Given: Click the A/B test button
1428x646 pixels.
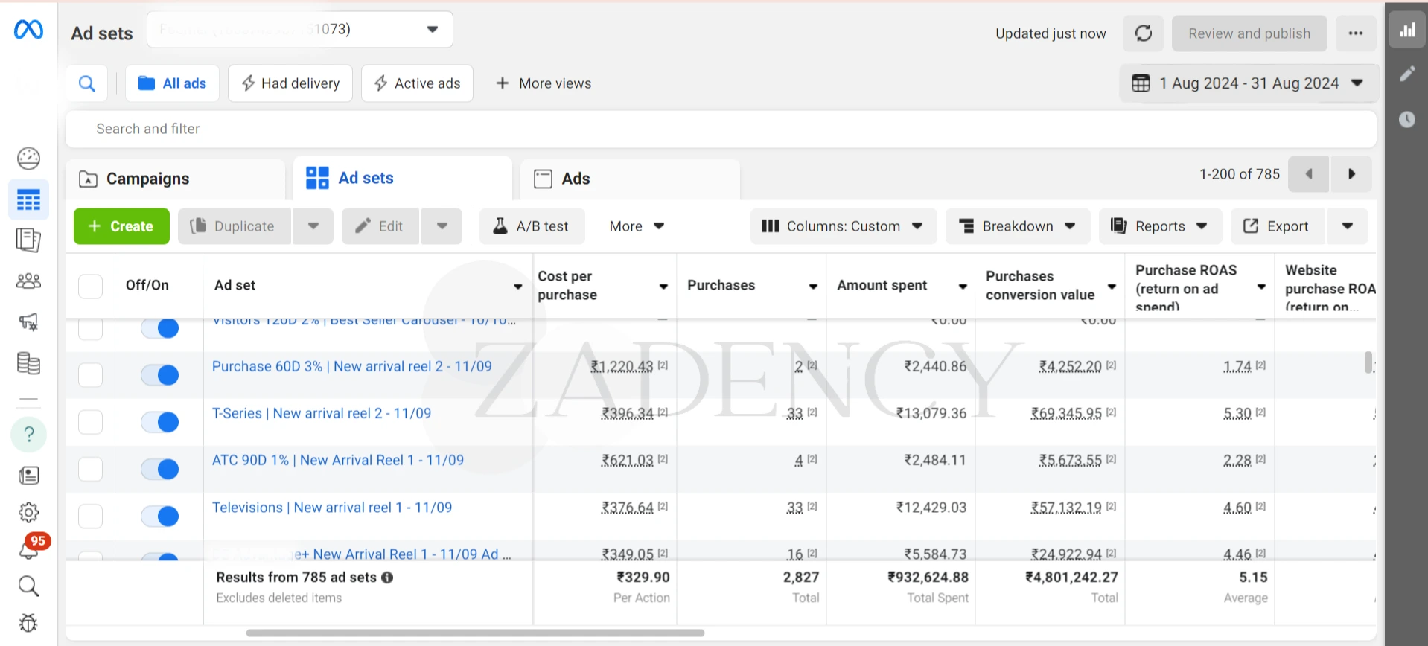Looking at the screenshot, I should [x=532, y=226].
